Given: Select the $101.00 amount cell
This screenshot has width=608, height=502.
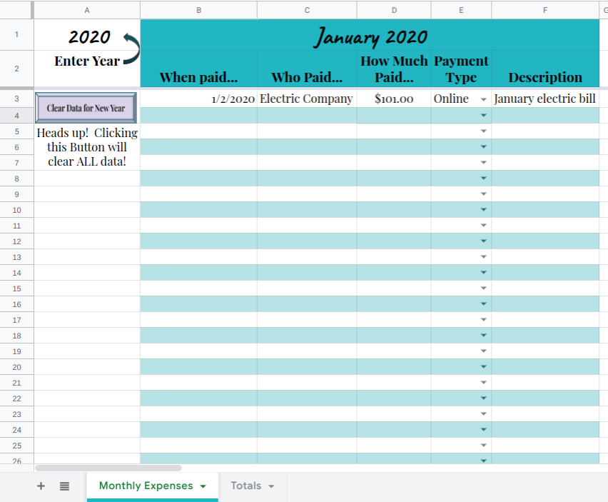Looking at the screenshot, I should [394, 99].
